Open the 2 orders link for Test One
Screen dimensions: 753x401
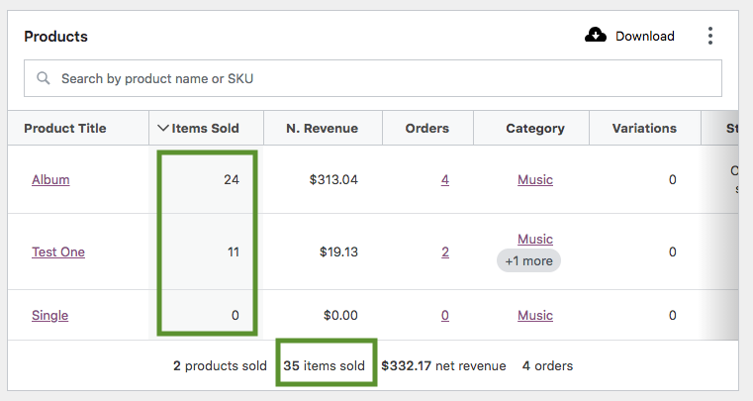[445, 251]
